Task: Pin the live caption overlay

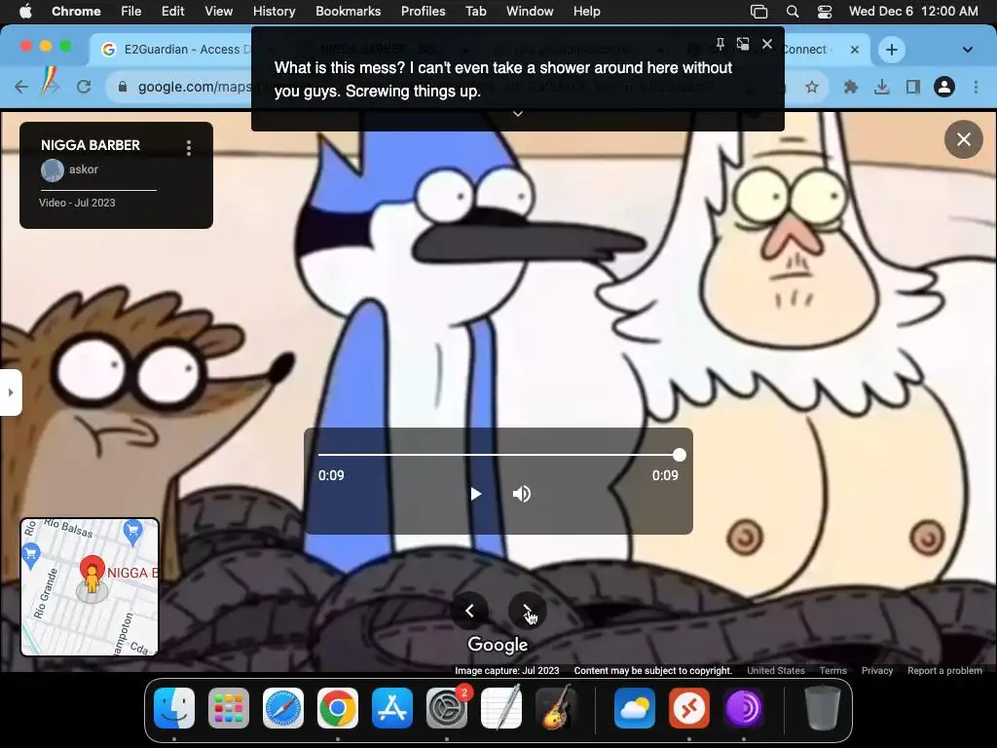Action: [x=720, y=44]
